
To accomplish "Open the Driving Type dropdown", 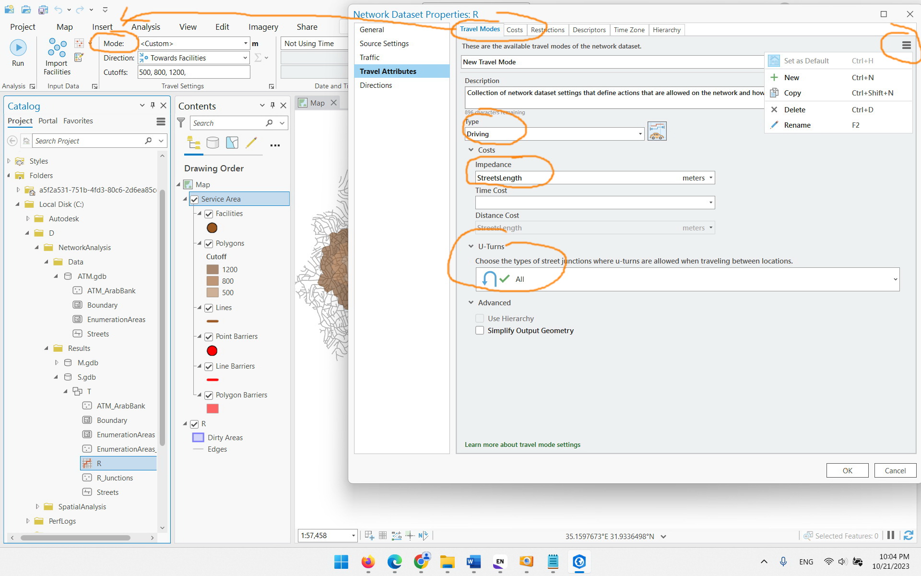I will coord(640,134).
